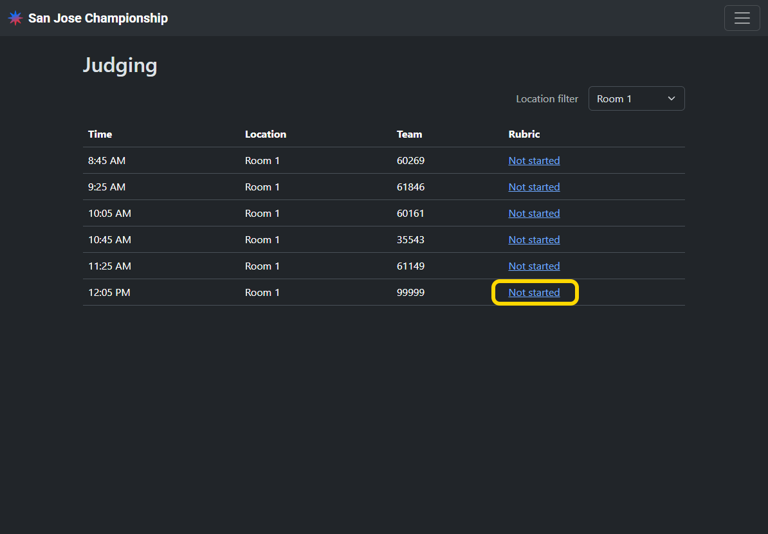Start the rubric for team 61846
Image resolution: width=768 pixels, height=534 pixels.
coord(534,187)
